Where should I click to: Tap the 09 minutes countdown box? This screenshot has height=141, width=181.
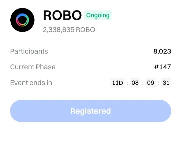(x=151, y=83)
